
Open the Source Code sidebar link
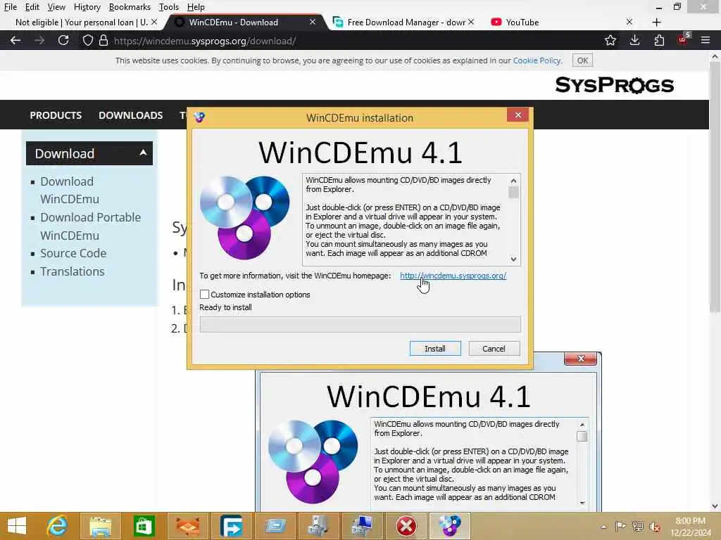tap(73, 253)
